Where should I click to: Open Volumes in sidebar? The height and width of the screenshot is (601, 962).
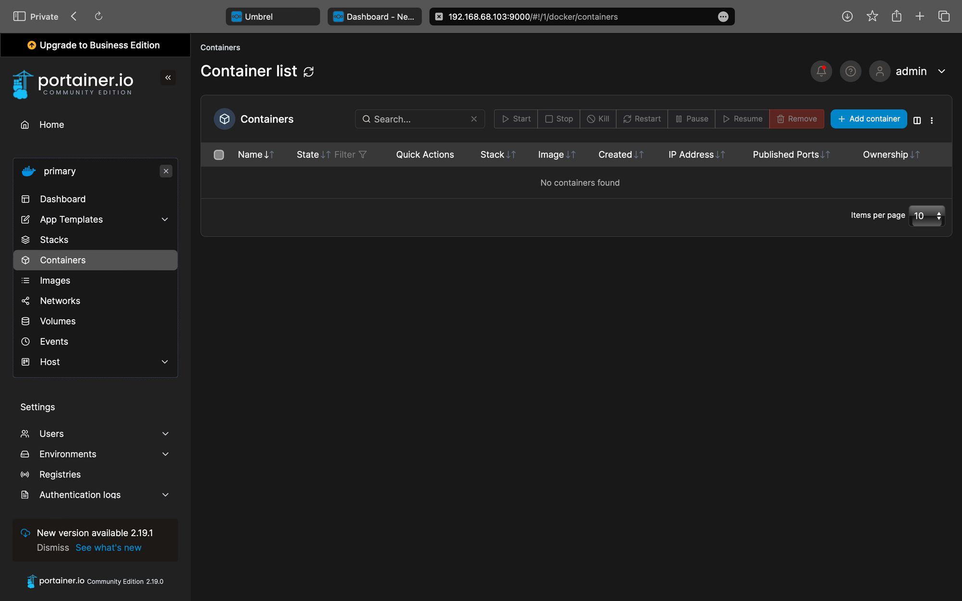(95, 321)
